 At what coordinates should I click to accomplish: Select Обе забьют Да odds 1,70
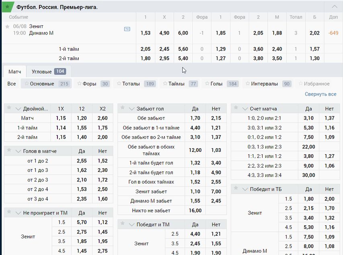coord(195,118)
